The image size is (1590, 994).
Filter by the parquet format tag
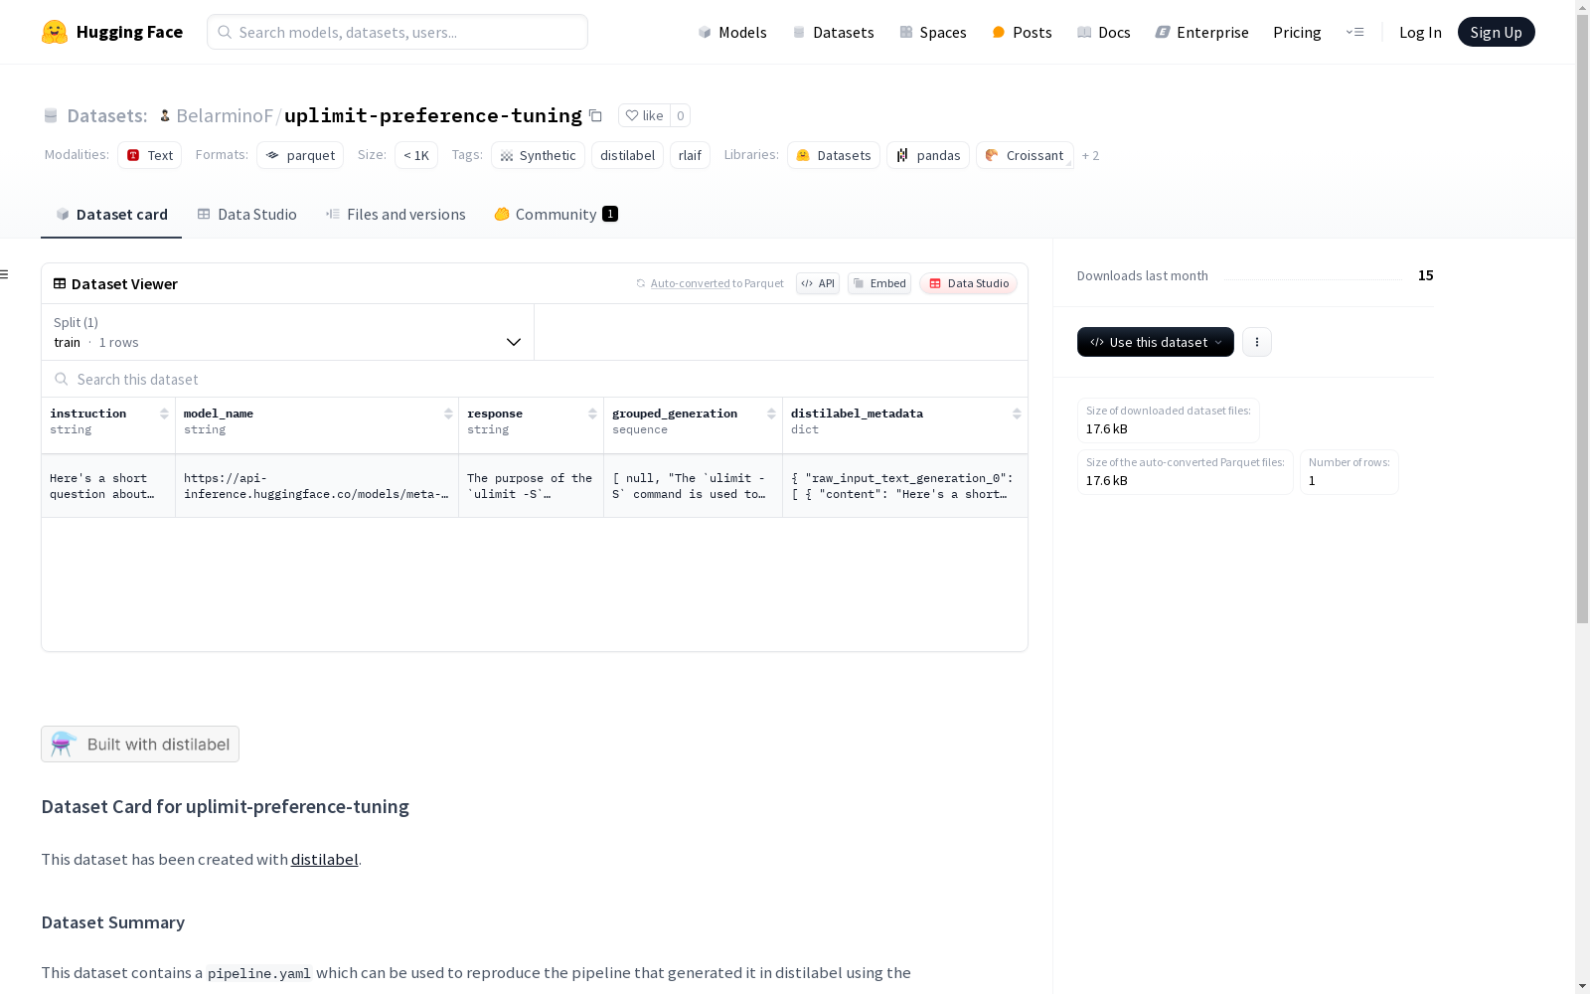(300, 155)
